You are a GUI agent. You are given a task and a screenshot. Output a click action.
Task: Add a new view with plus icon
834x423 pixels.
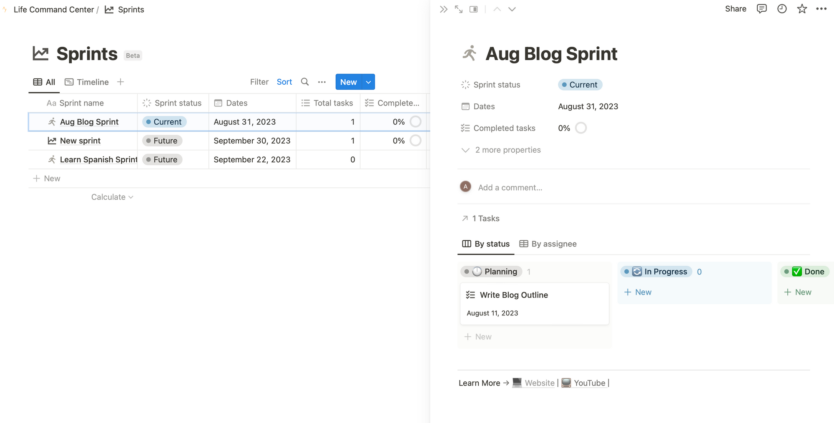point(121,82)
